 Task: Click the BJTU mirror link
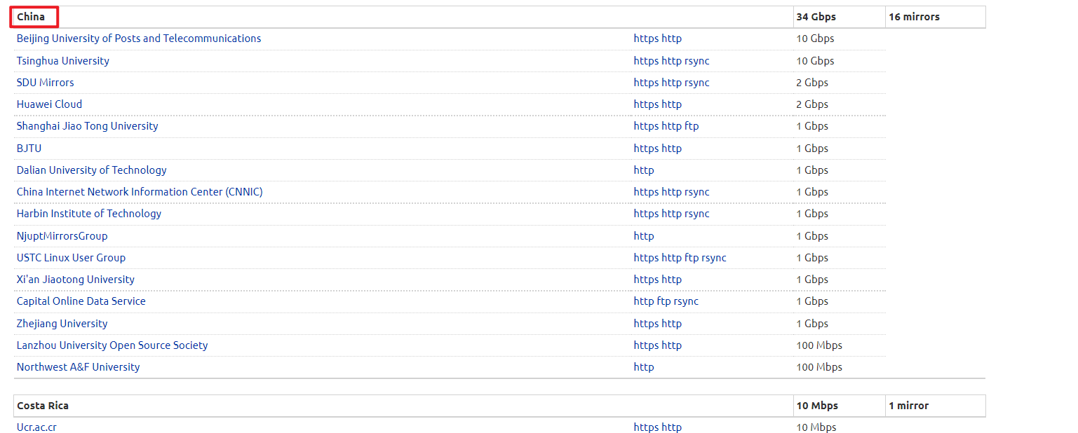click(x=29, y=149)
